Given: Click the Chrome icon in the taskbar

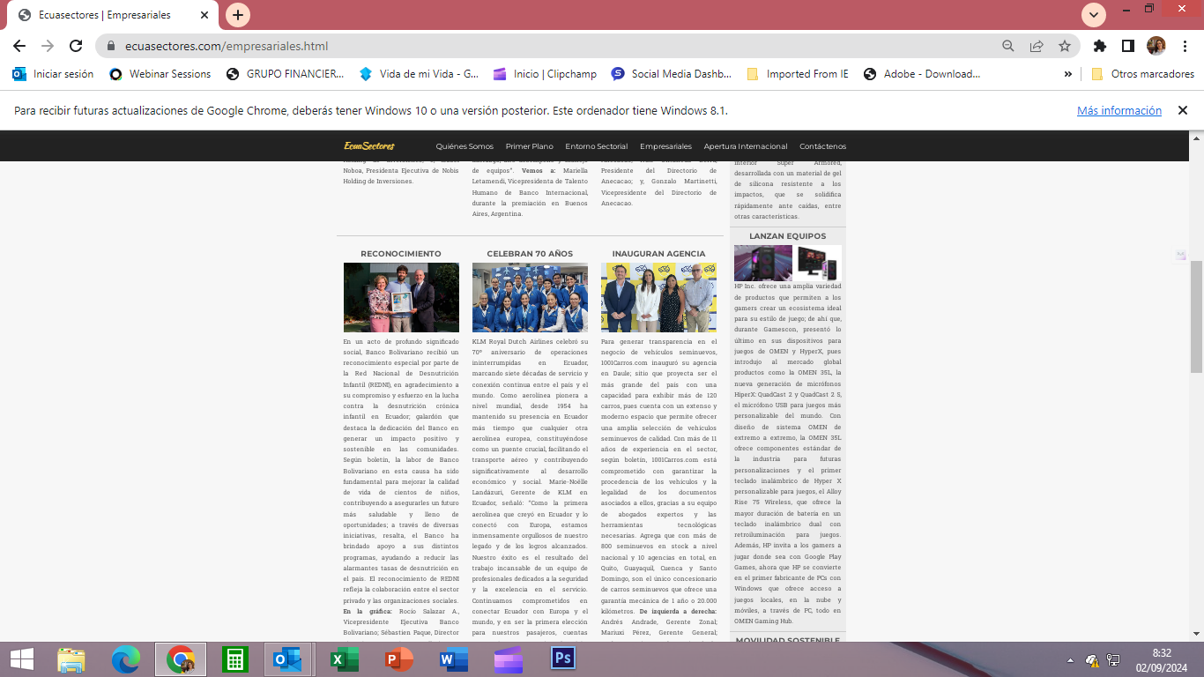Looking at the screenshot, I should point(181,659).
